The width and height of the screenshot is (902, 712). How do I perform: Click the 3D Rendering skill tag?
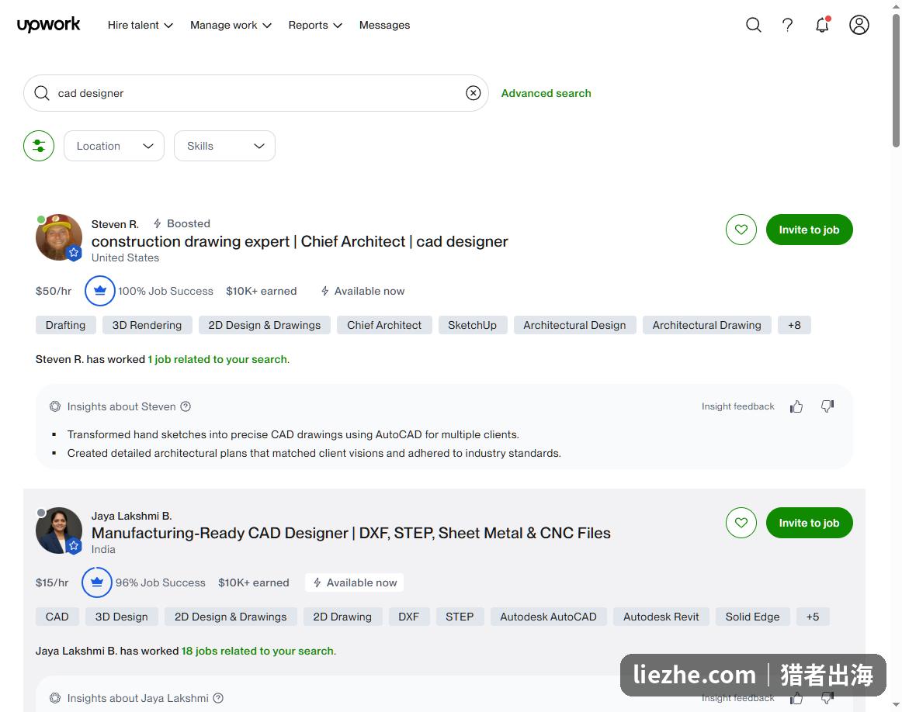[147, 325]
